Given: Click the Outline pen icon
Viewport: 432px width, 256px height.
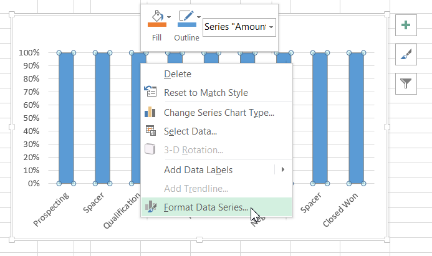Looking at the screenshot, I should point(185,16).
